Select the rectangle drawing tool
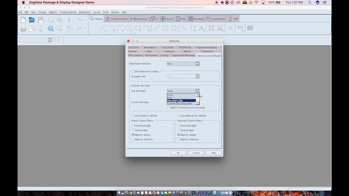 pos(165,28)
